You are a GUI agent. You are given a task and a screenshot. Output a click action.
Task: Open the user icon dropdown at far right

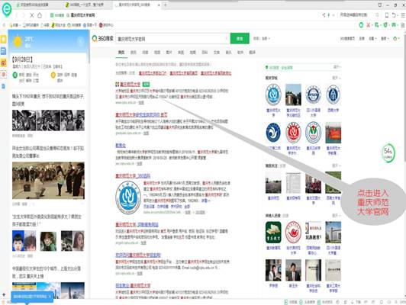396,39
